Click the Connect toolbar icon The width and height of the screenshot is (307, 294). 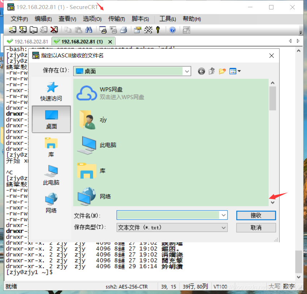12,30
